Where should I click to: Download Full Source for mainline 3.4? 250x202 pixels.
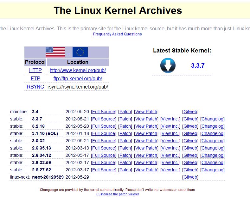104,112
